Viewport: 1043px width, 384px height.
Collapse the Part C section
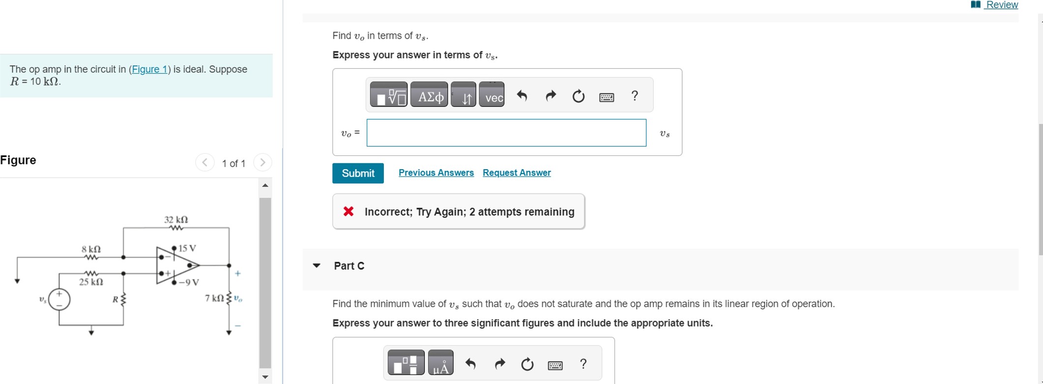coord(316,266)
